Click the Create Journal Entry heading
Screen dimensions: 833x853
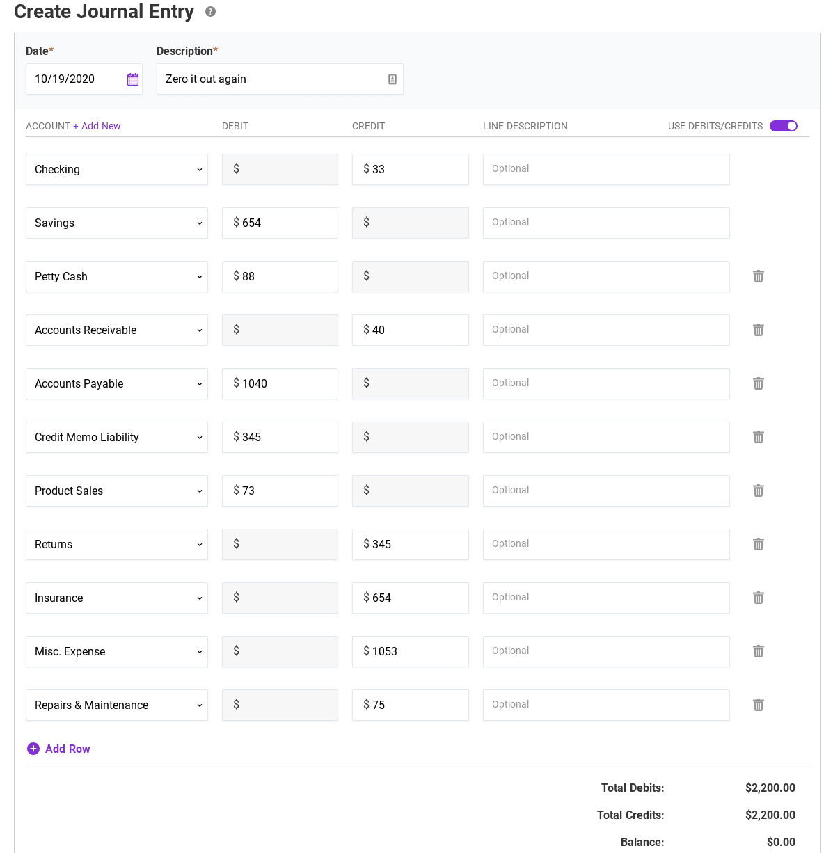click(104, 12)
